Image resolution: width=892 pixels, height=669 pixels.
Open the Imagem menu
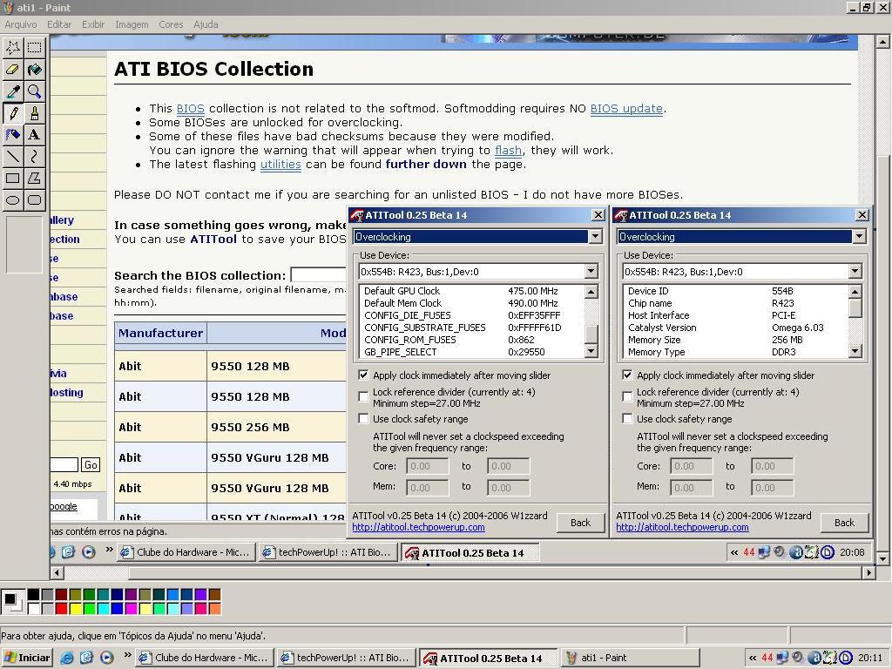[132, 24]
